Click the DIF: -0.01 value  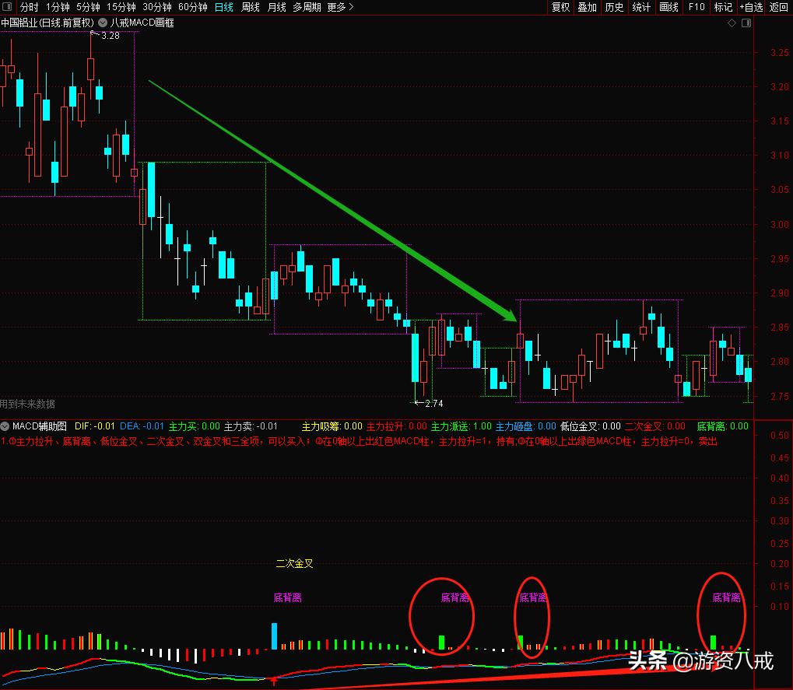95,426
